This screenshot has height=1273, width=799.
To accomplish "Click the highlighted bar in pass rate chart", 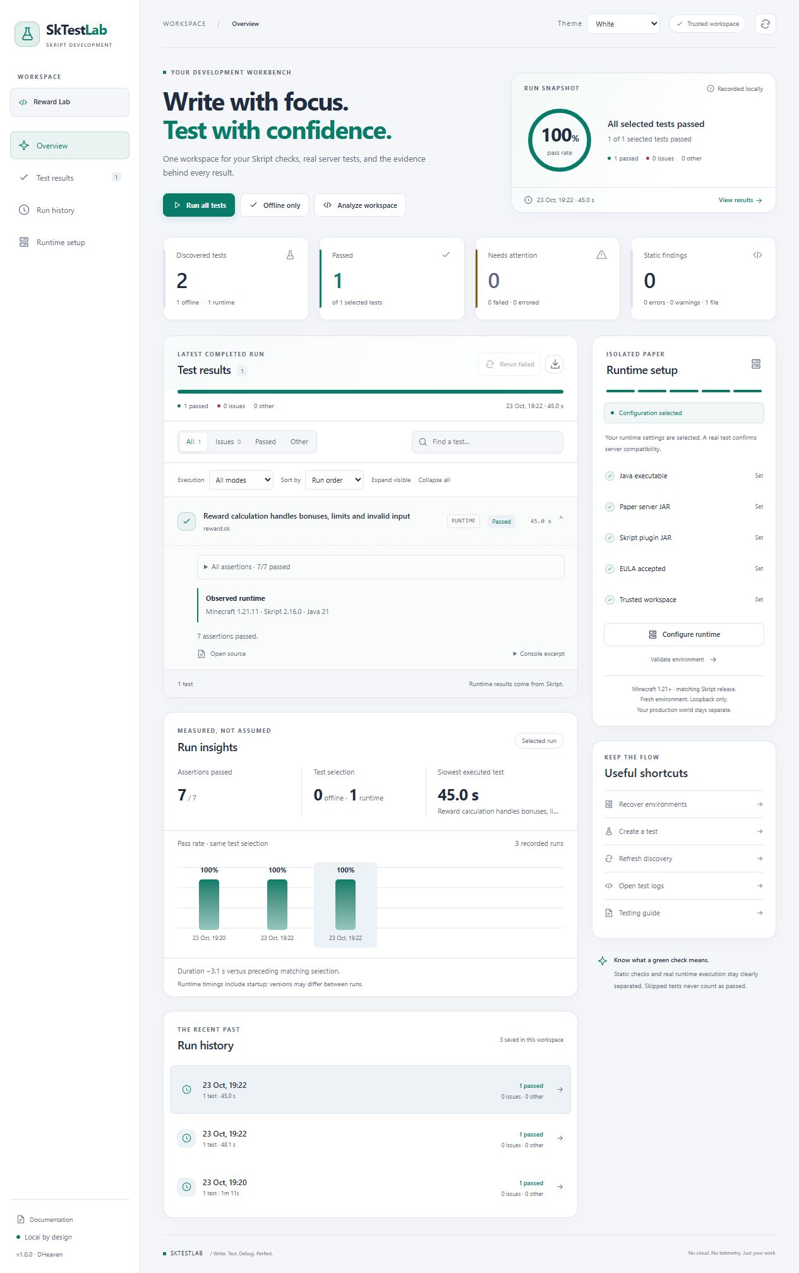I will click(345, 904).
